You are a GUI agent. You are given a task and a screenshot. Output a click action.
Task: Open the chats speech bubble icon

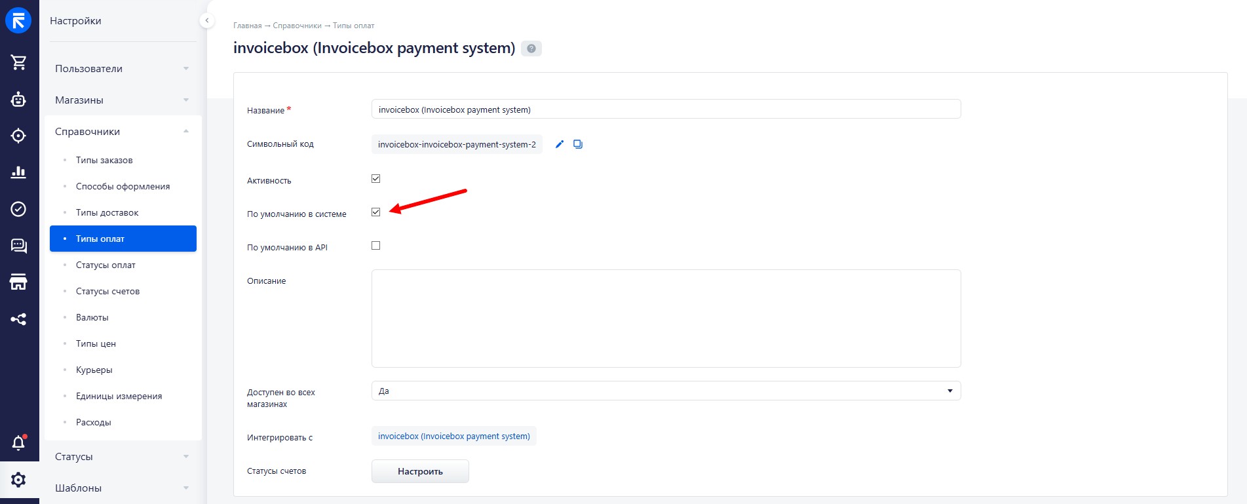click(x=18, y=246)
